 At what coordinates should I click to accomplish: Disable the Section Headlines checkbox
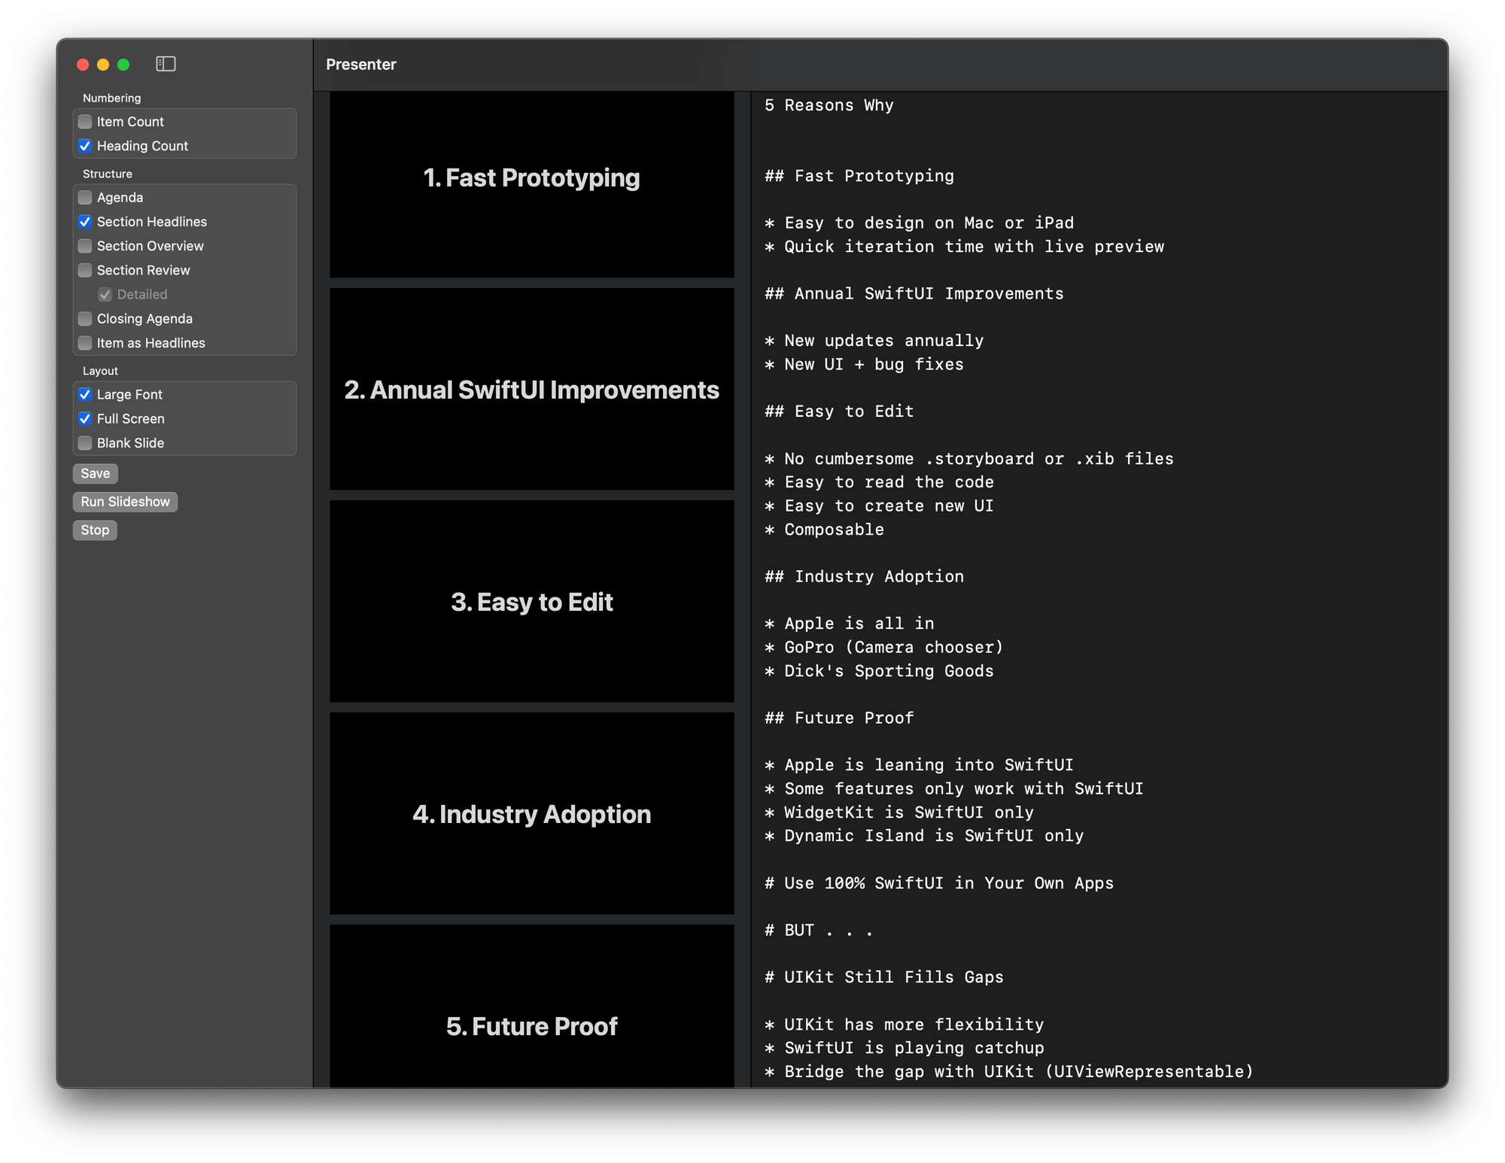(x=85, y=222)
